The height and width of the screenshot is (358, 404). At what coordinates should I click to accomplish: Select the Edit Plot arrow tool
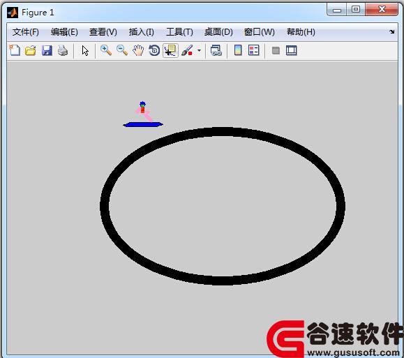click(85, 50)
